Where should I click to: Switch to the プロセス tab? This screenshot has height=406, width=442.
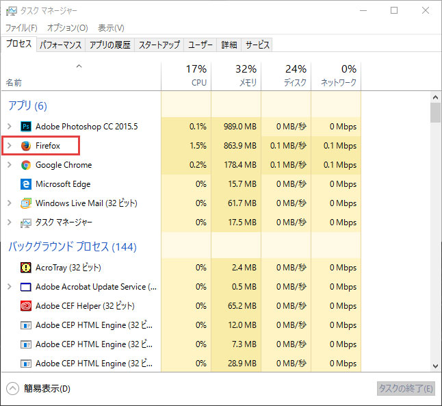coord(19,44)
